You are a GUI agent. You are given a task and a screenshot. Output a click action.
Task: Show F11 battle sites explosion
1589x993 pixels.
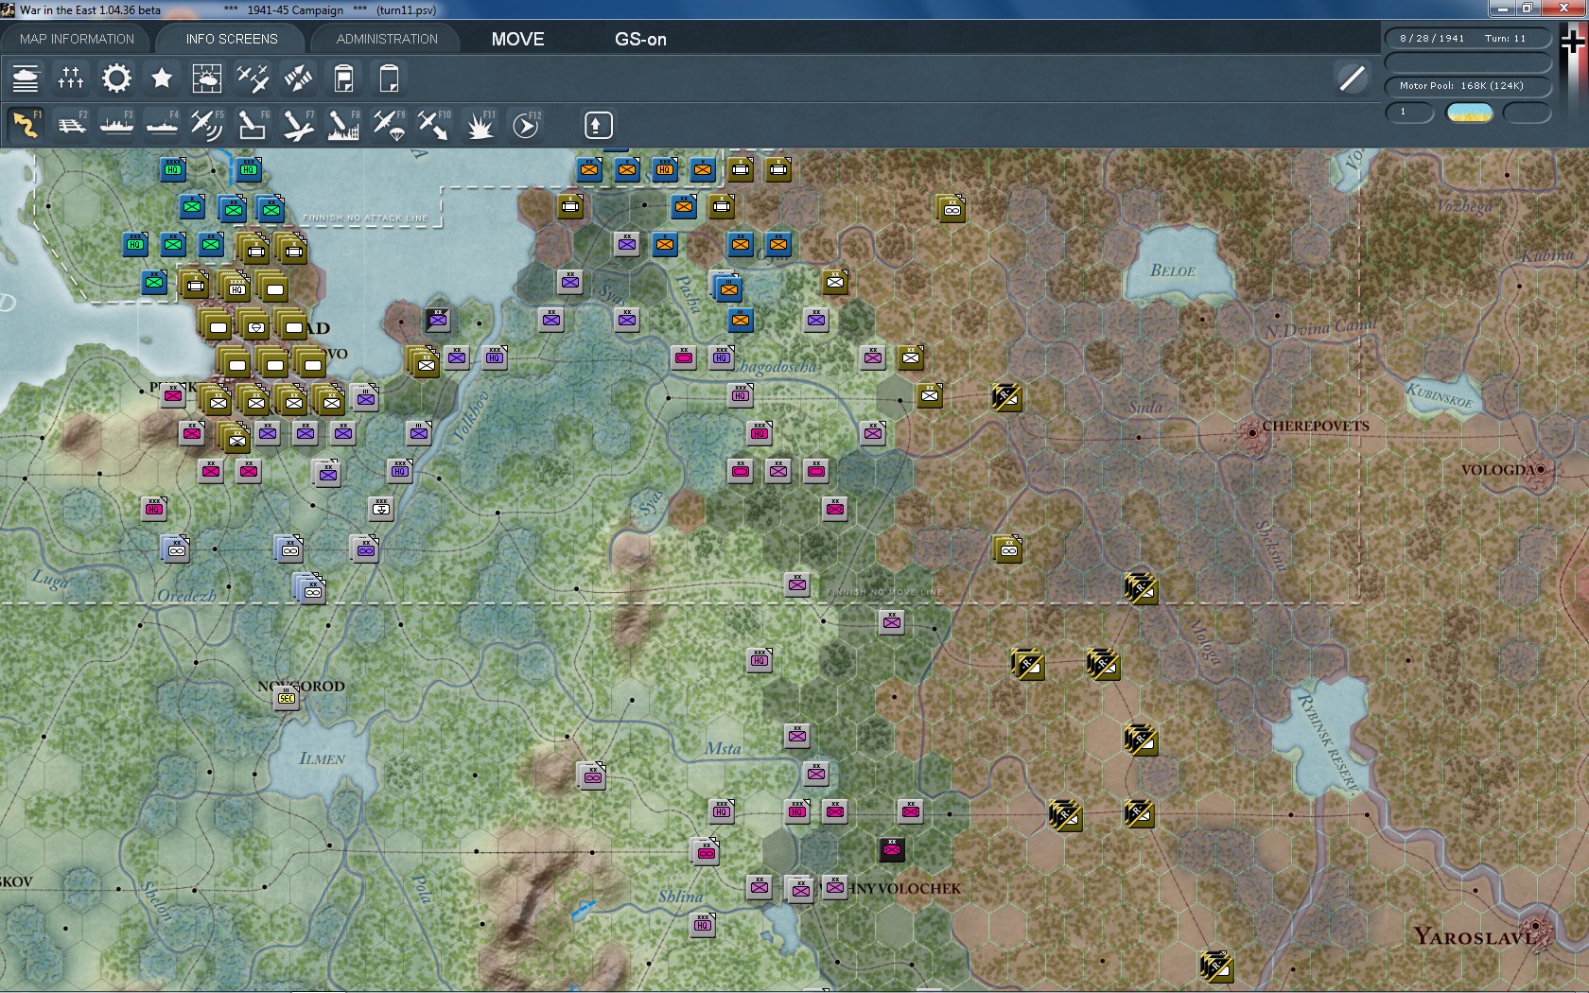480,125
